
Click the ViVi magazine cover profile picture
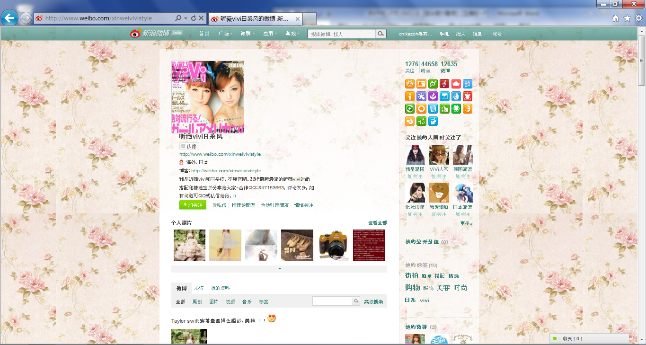tap(208, 97)
